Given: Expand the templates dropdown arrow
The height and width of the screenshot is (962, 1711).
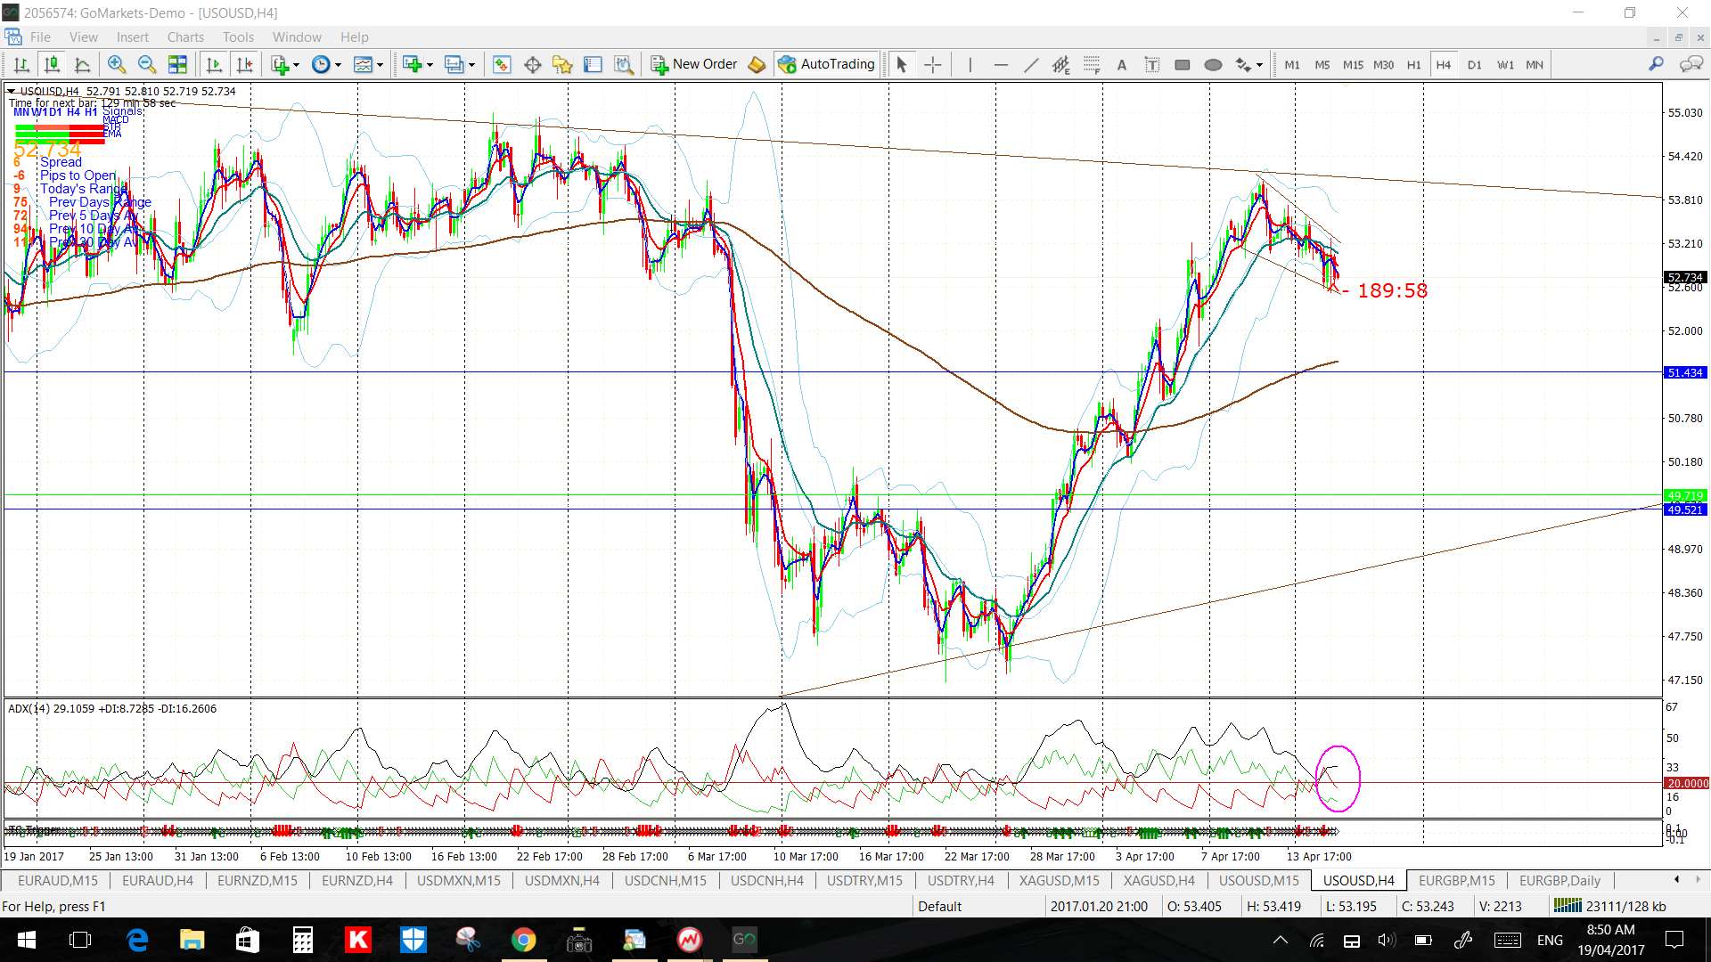Looking at the screenshot, I should pyautogui.click(x=380, y=64).
